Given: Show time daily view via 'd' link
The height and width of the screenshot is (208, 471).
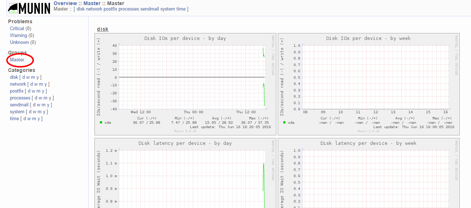Looking at the screenshot, I should click(25, 119).
